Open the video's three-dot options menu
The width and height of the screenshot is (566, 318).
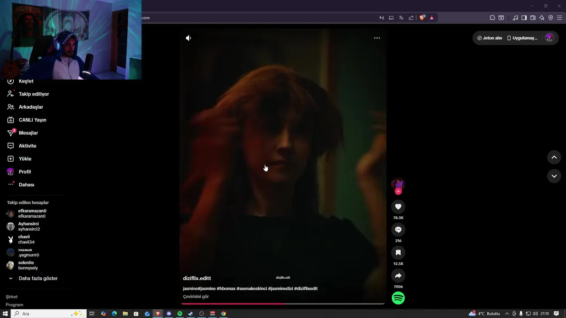[377, 38]
